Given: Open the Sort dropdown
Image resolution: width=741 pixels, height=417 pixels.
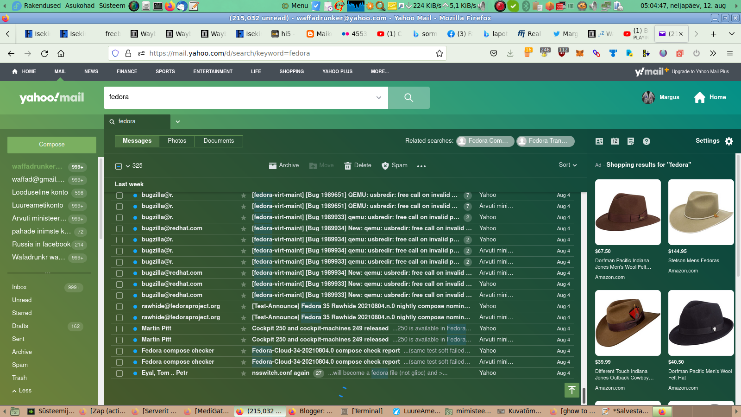Looking at the screenshot, I should (x=568, y=165).
